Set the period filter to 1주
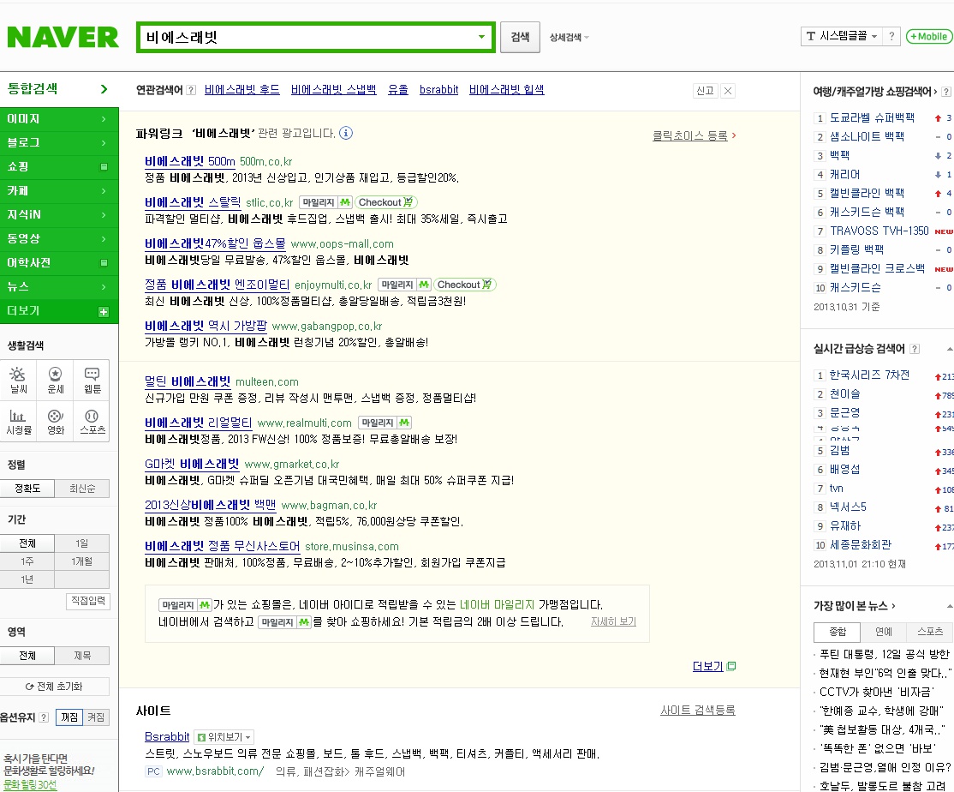This screenshot has width=954, height=792. (27, 561)
